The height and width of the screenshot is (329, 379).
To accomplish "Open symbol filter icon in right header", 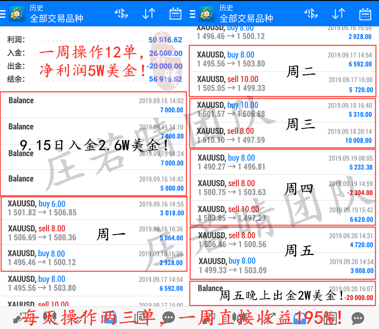I will pyautogui.click(x=311, y=14).
